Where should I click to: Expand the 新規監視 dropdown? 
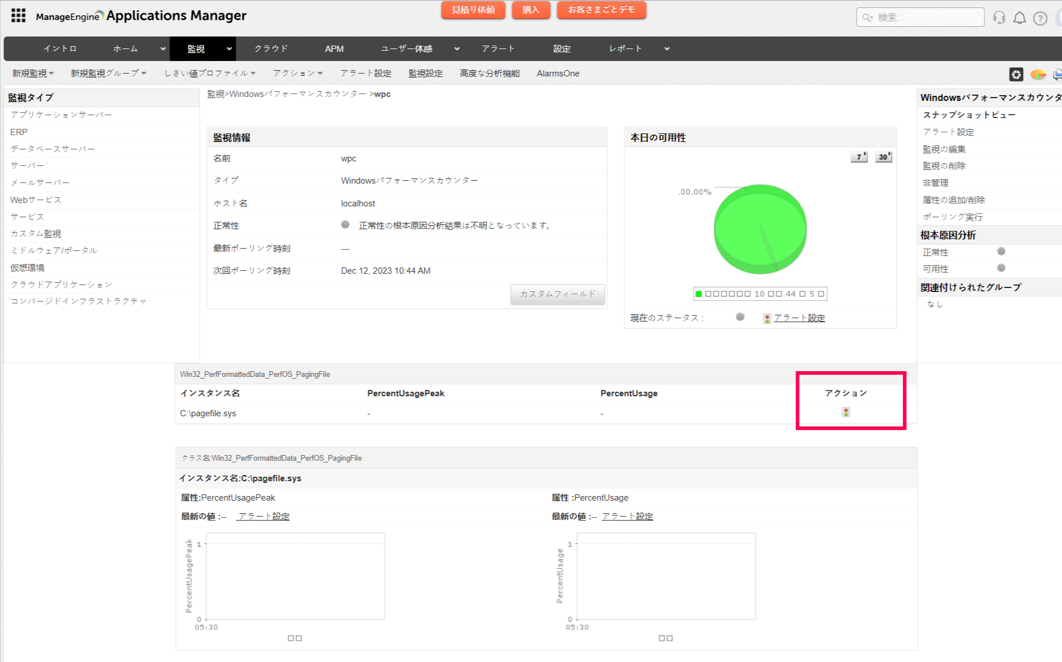tap(33, 74)
